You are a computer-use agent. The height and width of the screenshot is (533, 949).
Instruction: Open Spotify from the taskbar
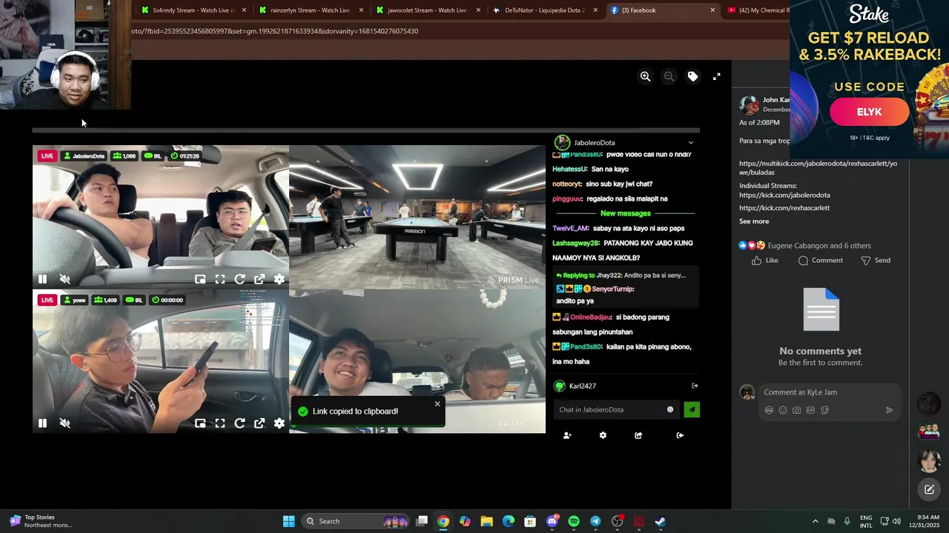tap(574, 521)
